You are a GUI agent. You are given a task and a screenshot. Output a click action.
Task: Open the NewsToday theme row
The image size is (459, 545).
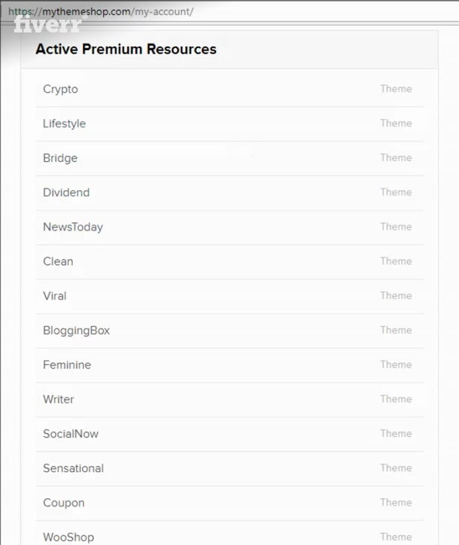click(x=230, y=227)
